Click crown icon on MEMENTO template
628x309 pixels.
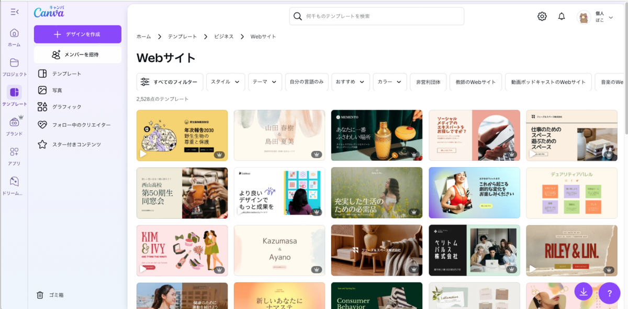414,154
